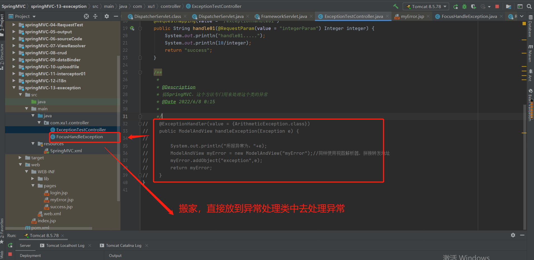Switch to the Server tab in Run panel
Screen dimensions: 534x260
25,245
